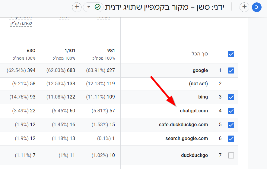
Task: Click the dashed plus icon left of the title
Action: (x=77, y=7)
